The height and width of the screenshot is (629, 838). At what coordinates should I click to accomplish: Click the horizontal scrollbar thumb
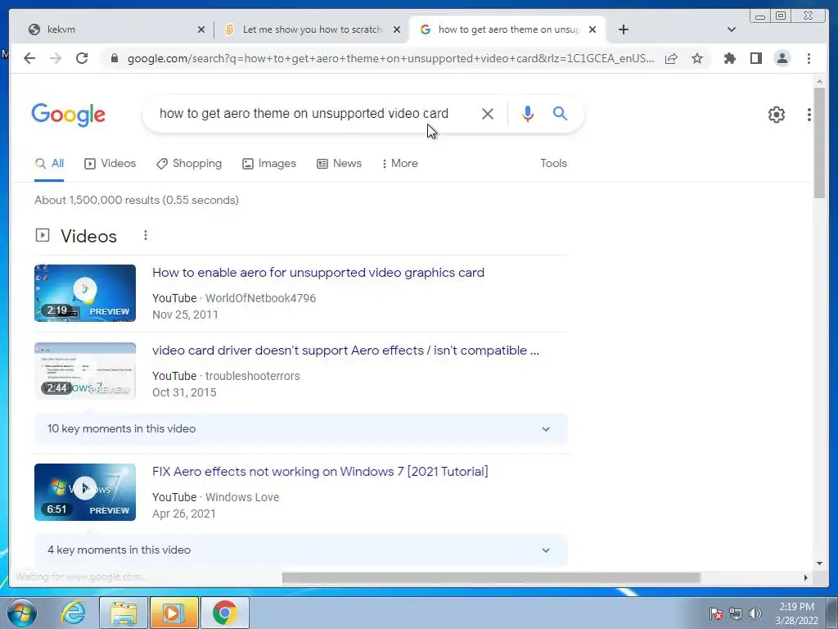(491, 577)
